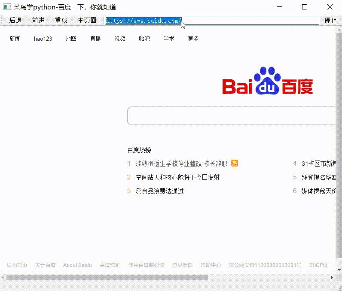Click the vertical scrollbar down arrow
The width and height of the screenshot is (342, 291).
[339, 270]
